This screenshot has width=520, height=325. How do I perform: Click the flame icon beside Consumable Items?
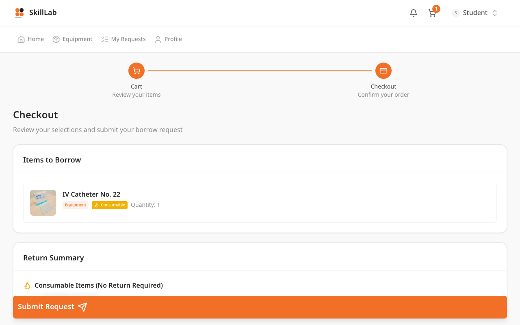[27, 286]
